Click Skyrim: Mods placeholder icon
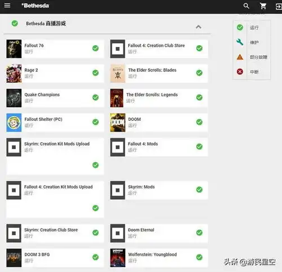The height and width of the screenshot is (272, 282). tap(118, 190)
